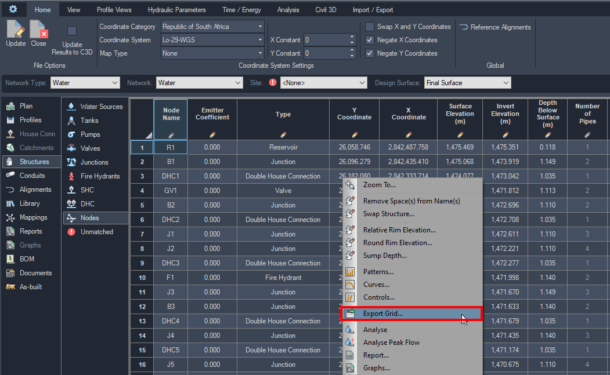Click the Update file icon
This screenshot has height=375, width=610.
(16, 30)
